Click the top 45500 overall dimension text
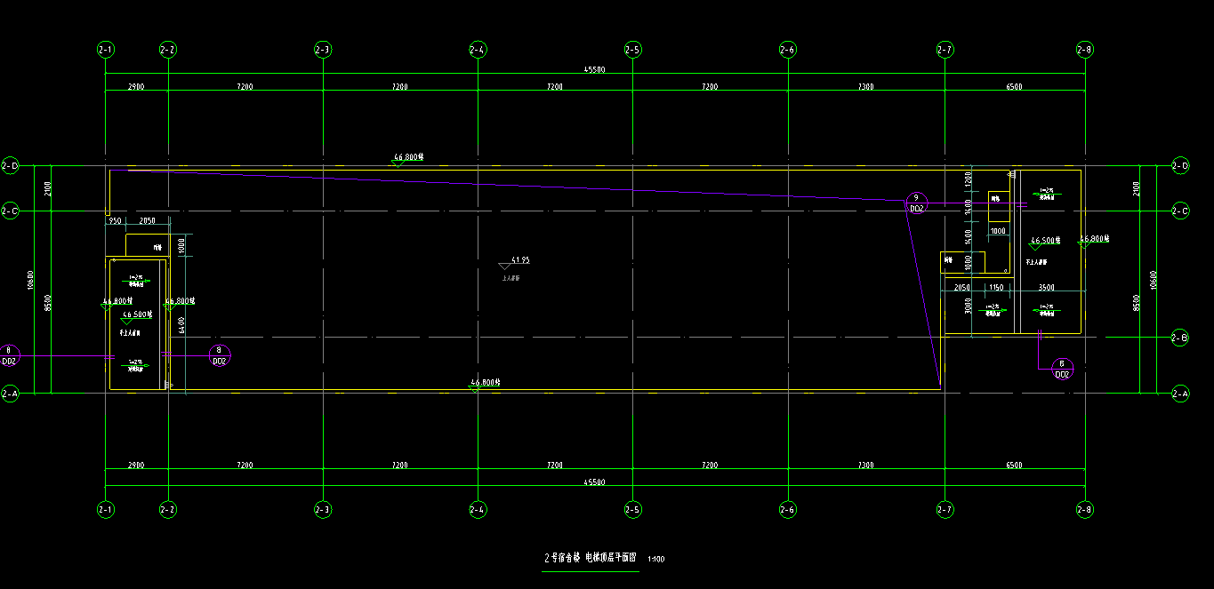1214x589 pixels. [x=594, y=69]
